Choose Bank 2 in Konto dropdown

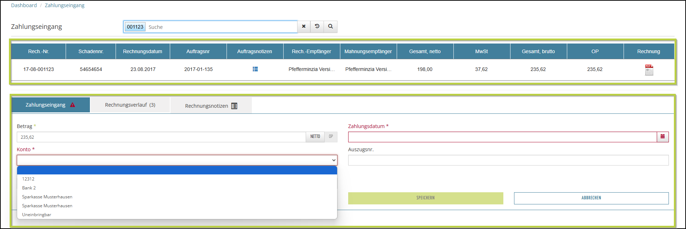pos(29,188)
